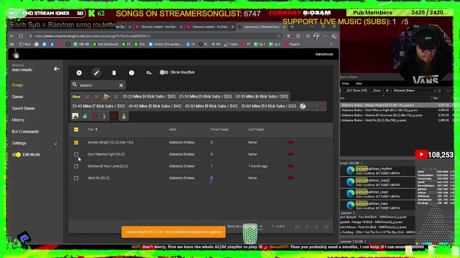Toggle the Edit Mode switch
This screenshot has width=460, height=258.
16,154
